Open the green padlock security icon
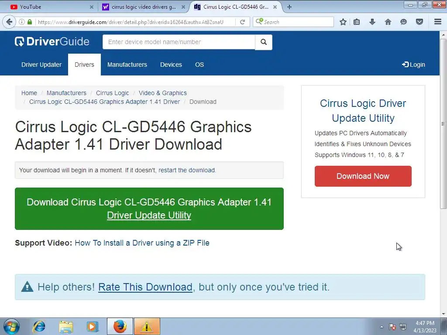This screenshot has width=447, height=335. (30, 22)
